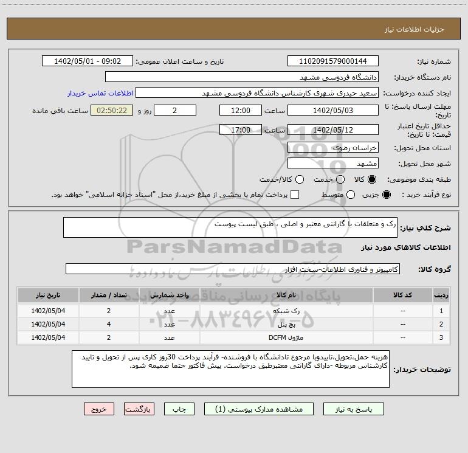Click the اطلاعات کالاهای مورد نیاز heading

pos(405,247)
